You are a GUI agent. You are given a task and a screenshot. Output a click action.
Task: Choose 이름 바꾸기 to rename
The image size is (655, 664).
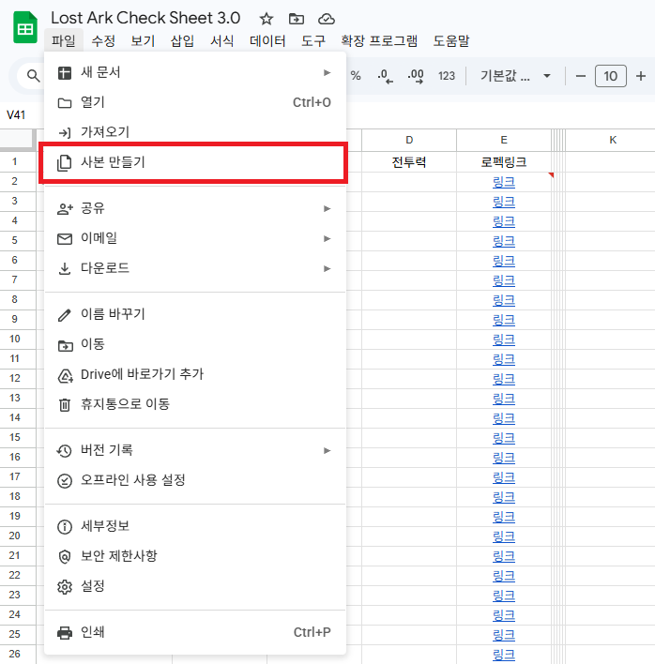(x=195, y=314)
